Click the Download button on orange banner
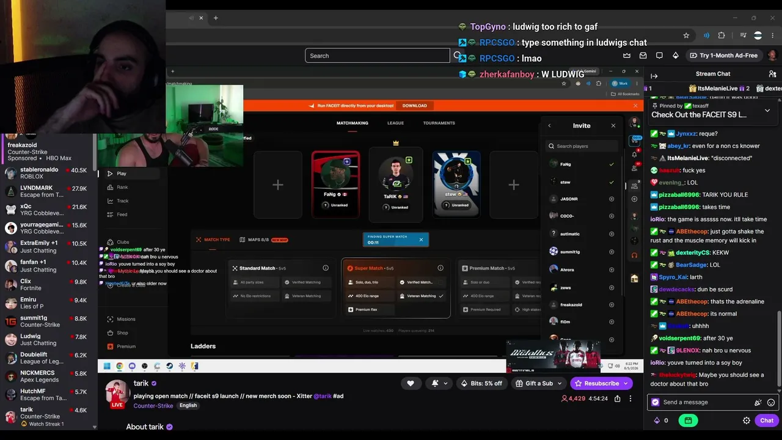Viewport: 782px width, 440px height. click(415, 106)
